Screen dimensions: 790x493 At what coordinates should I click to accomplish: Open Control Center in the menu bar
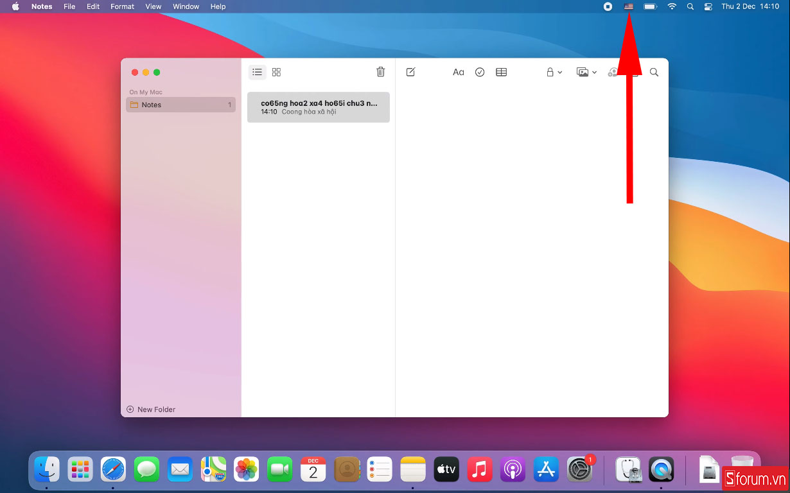pyautogui.click(x=708, y=6)
